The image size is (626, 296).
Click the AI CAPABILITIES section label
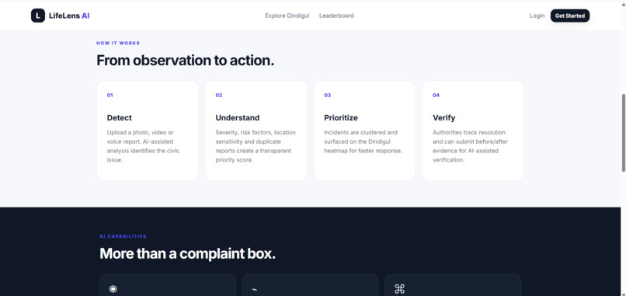(x=123, y=236)
